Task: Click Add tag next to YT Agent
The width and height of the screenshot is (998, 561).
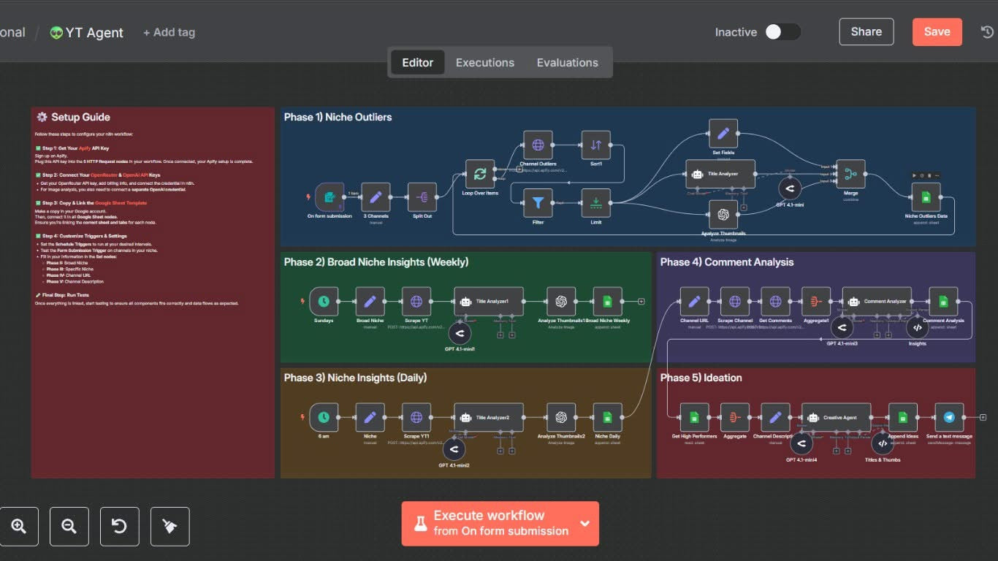Action: pos(169,33)
